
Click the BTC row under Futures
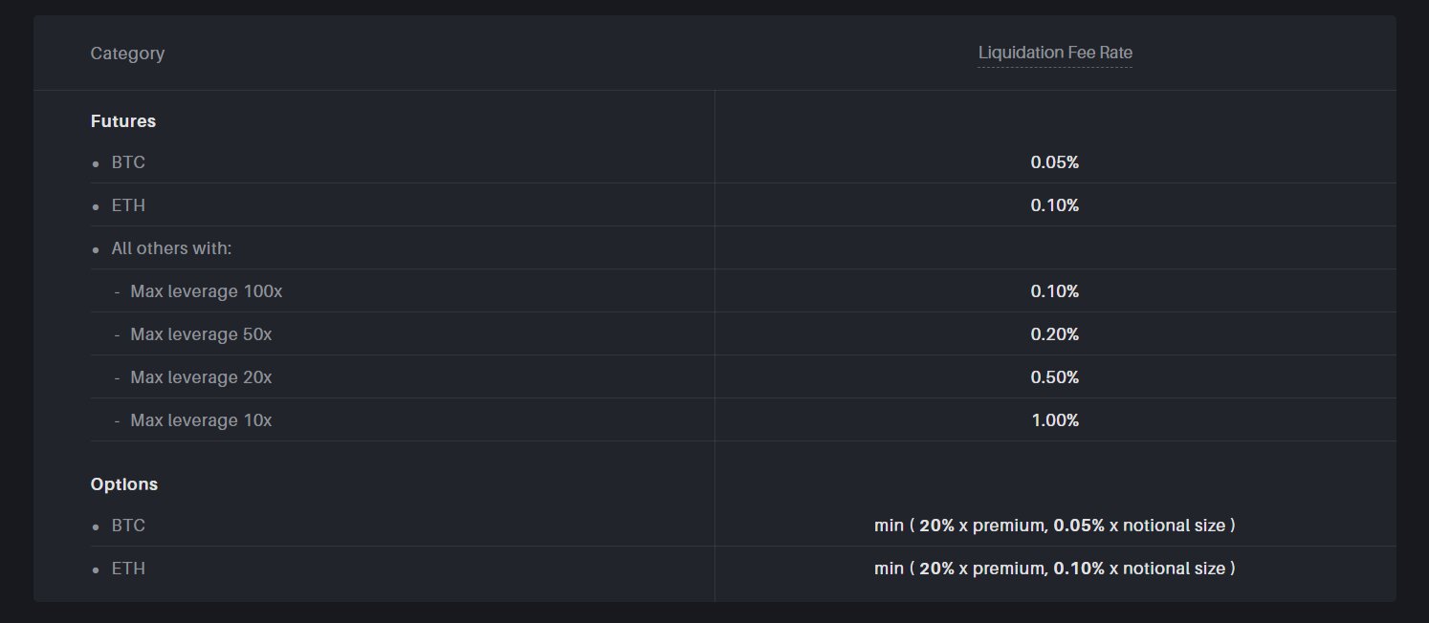[x=128, y=162]
